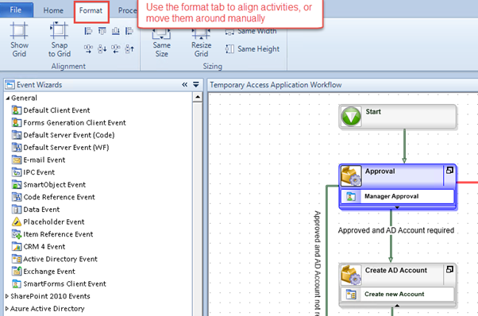Select the Exchange Event icon
This screenshot has height=316, width=478.
pos(17,272)
